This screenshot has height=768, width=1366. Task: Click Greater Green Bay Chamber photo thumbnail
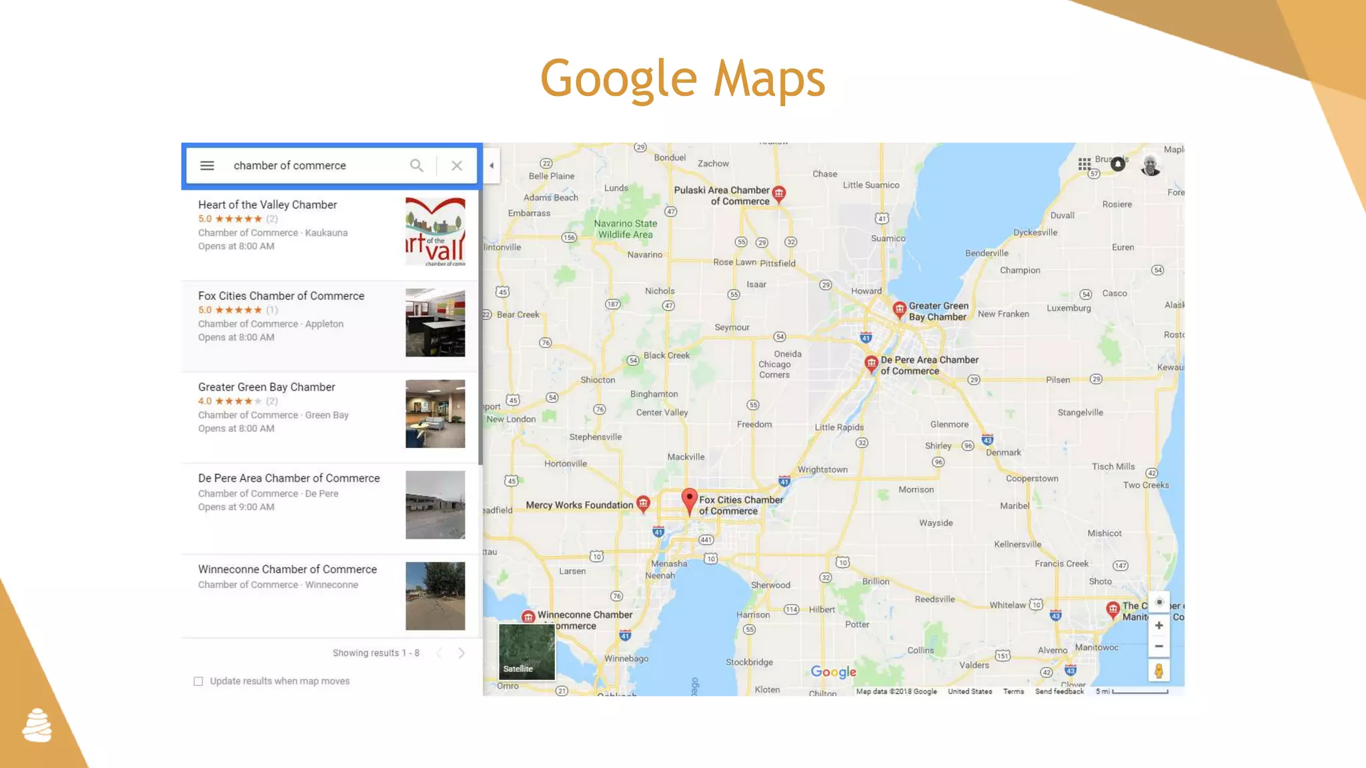(x=436, y=413)
